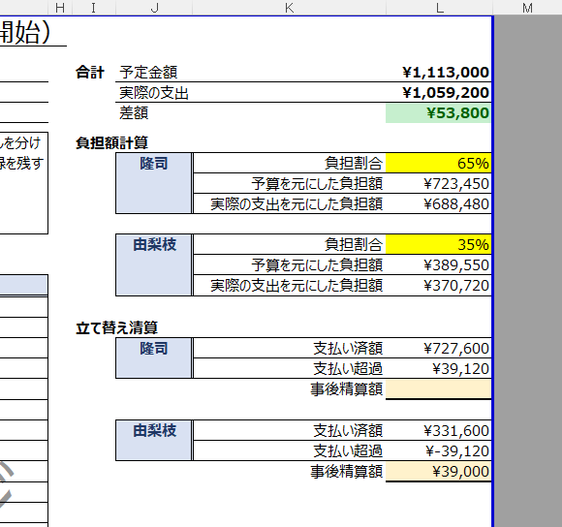Click the 実際の支出 label in totals
The width and height of the screenshot is (562, 527).
pos(154,93)
